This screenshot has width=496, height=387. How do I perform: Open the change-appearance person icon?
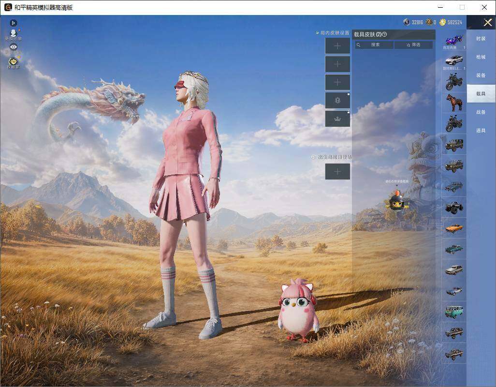tap(13, 34)
